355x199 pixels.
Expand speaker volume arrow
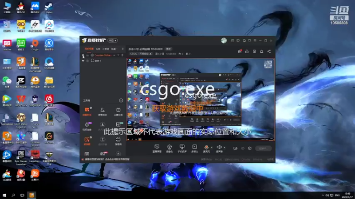[225, 148]
